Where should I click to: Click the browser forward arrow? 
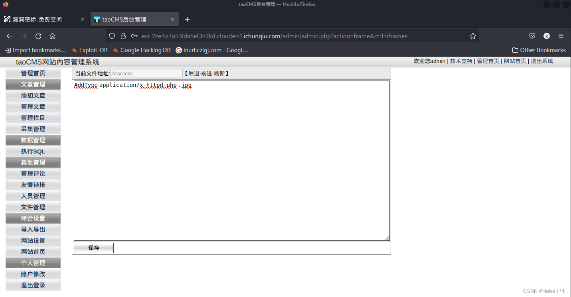click(x=24, y=36)
